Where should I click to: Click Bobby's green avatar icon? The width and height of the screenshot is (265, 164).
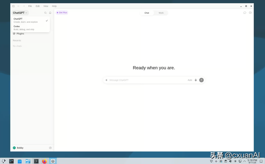coord(14,148)
